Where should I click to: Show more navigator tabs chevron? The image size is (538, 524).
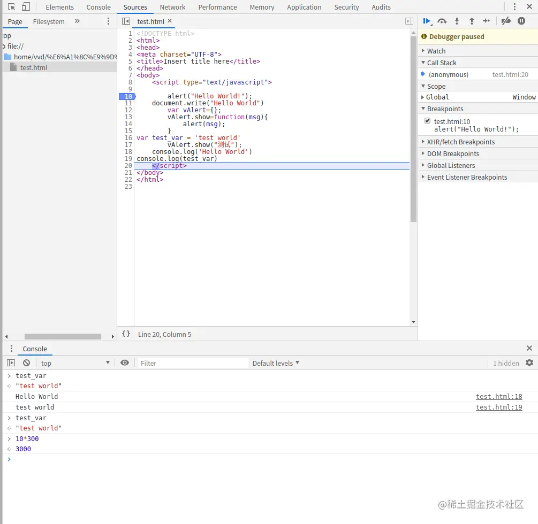(77, 21)
